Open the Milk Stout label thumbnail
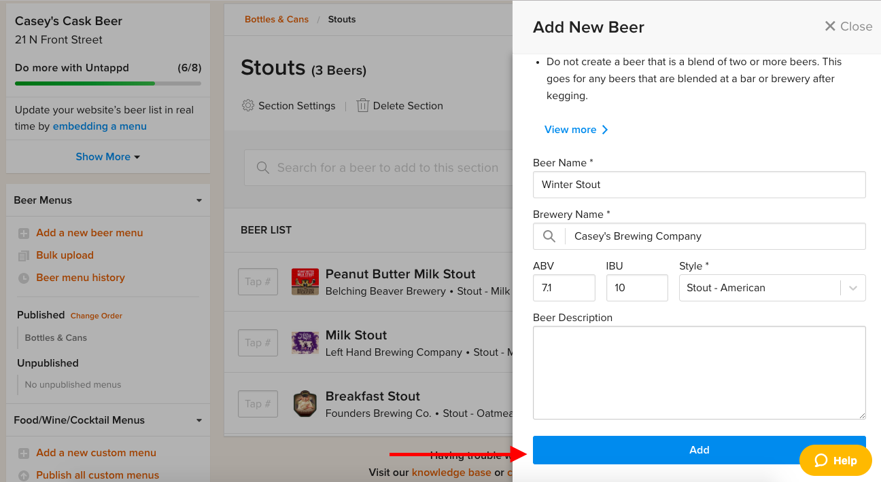The height and width of the screenshot is (482, 881). pos(305,343)
